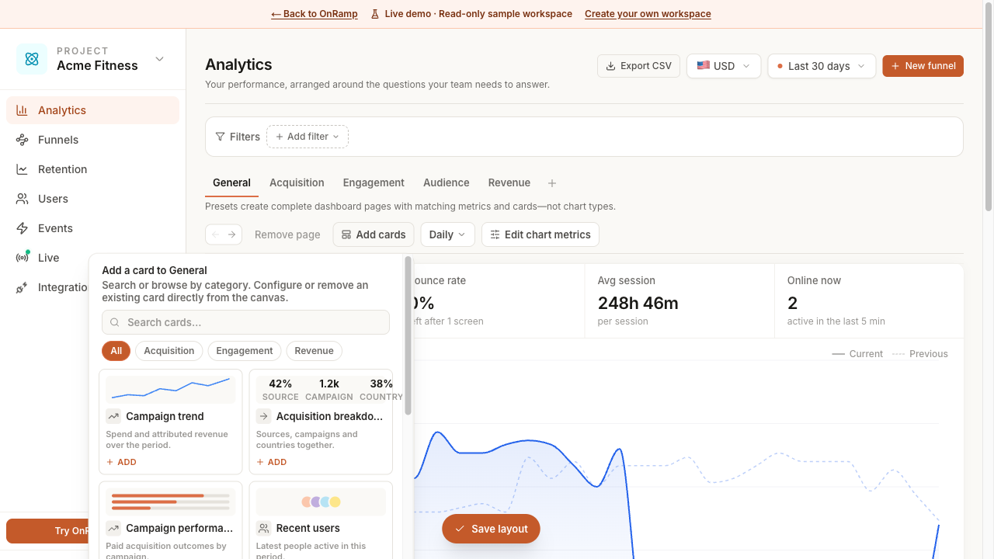Open the Daily granularity dropdown
The width and height of the screenshot is (994, 559).
447,234
